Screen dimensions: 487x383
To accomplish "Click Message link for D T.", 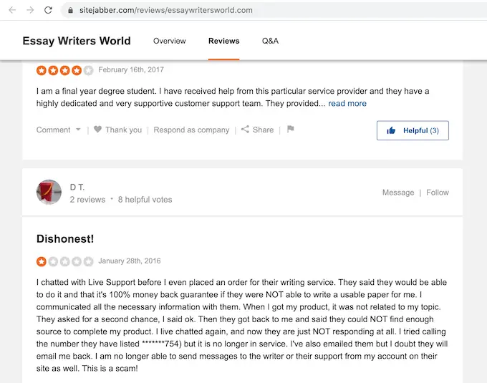I will click(398, 192).
